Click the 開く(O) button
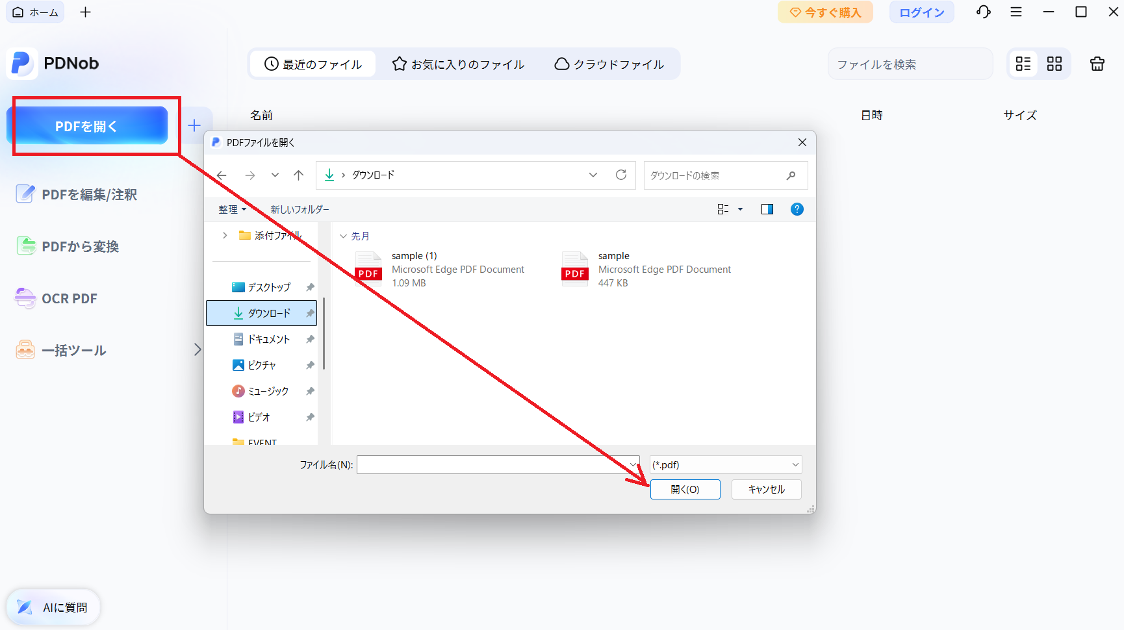The width and height of the screenshot is (1124, 630). (685, 489)
